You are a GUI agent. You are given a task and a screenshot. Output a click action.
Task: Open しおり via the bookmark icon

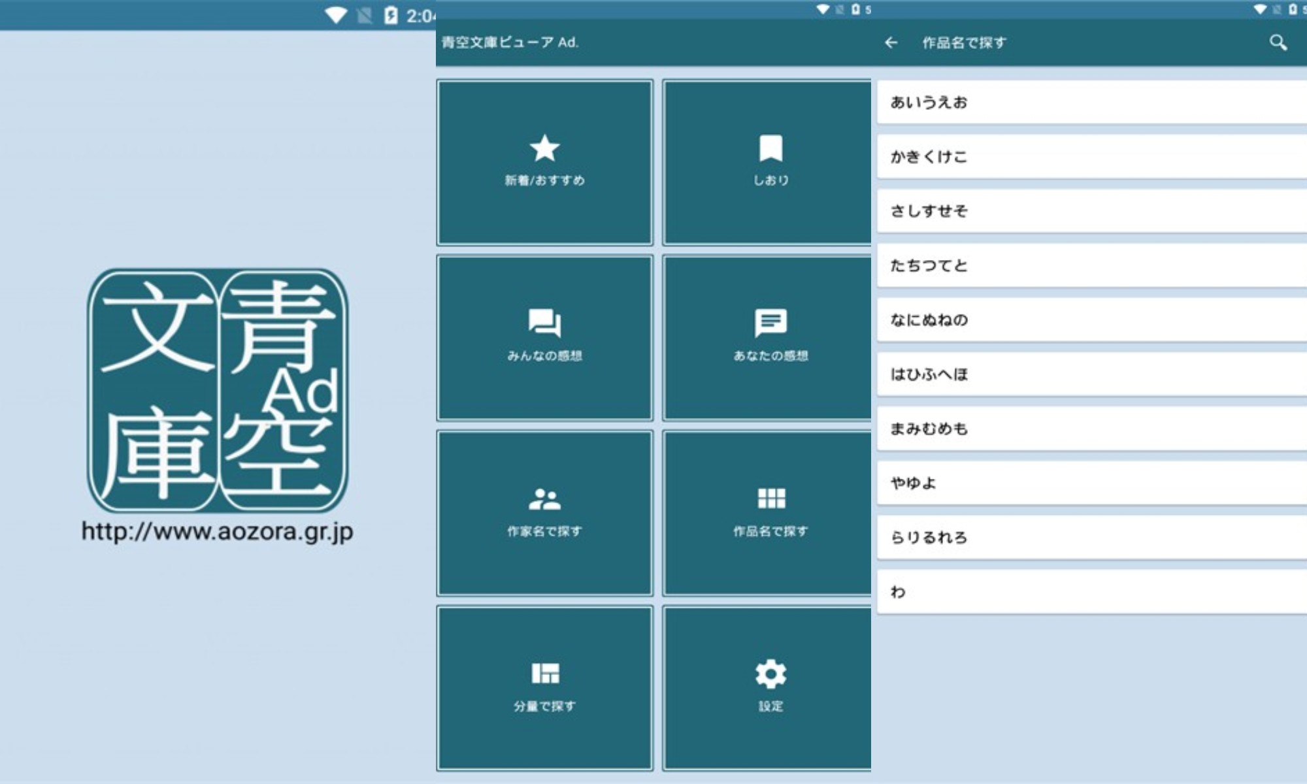tap(770, 146)
